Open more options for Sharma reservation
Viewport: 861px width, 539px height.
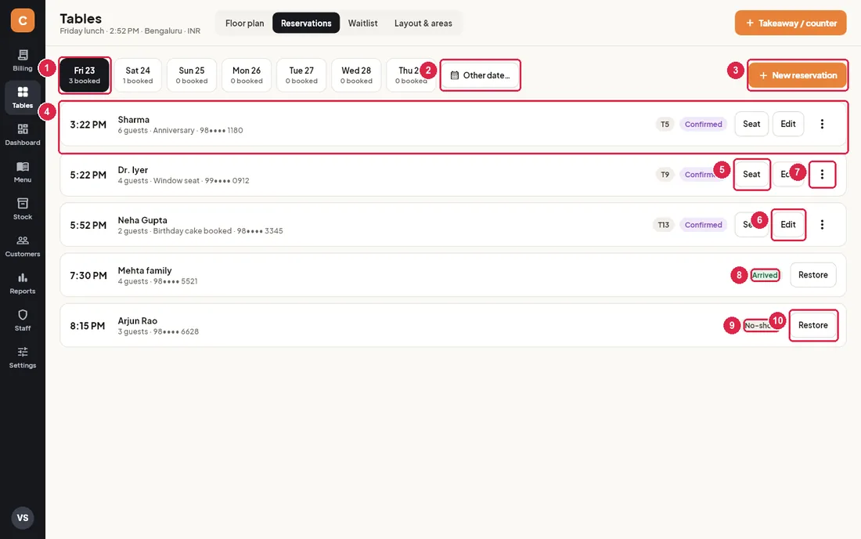[x=822, y=124]
